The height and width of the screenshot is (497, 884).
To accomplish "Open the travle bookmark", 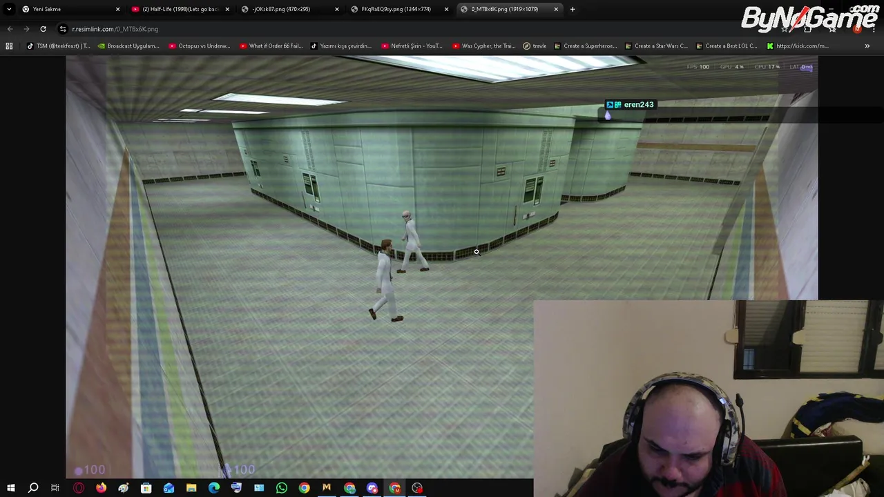I will point(535,46).
